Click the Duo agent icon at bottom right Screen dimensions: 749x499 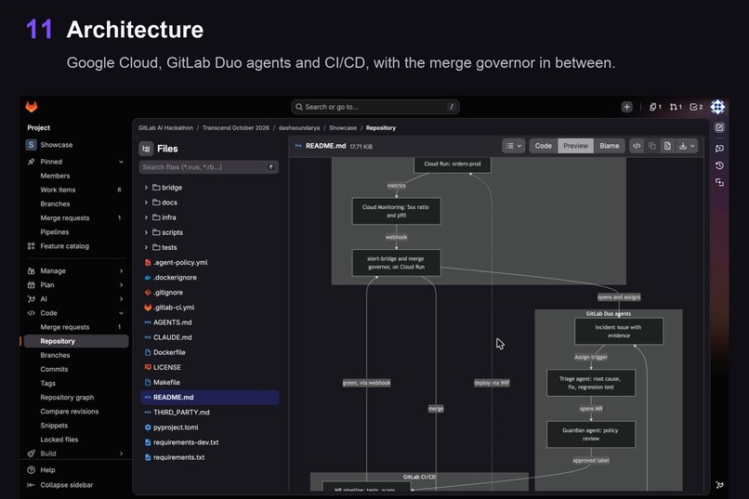pyautogui.click(x=719, y=485)
